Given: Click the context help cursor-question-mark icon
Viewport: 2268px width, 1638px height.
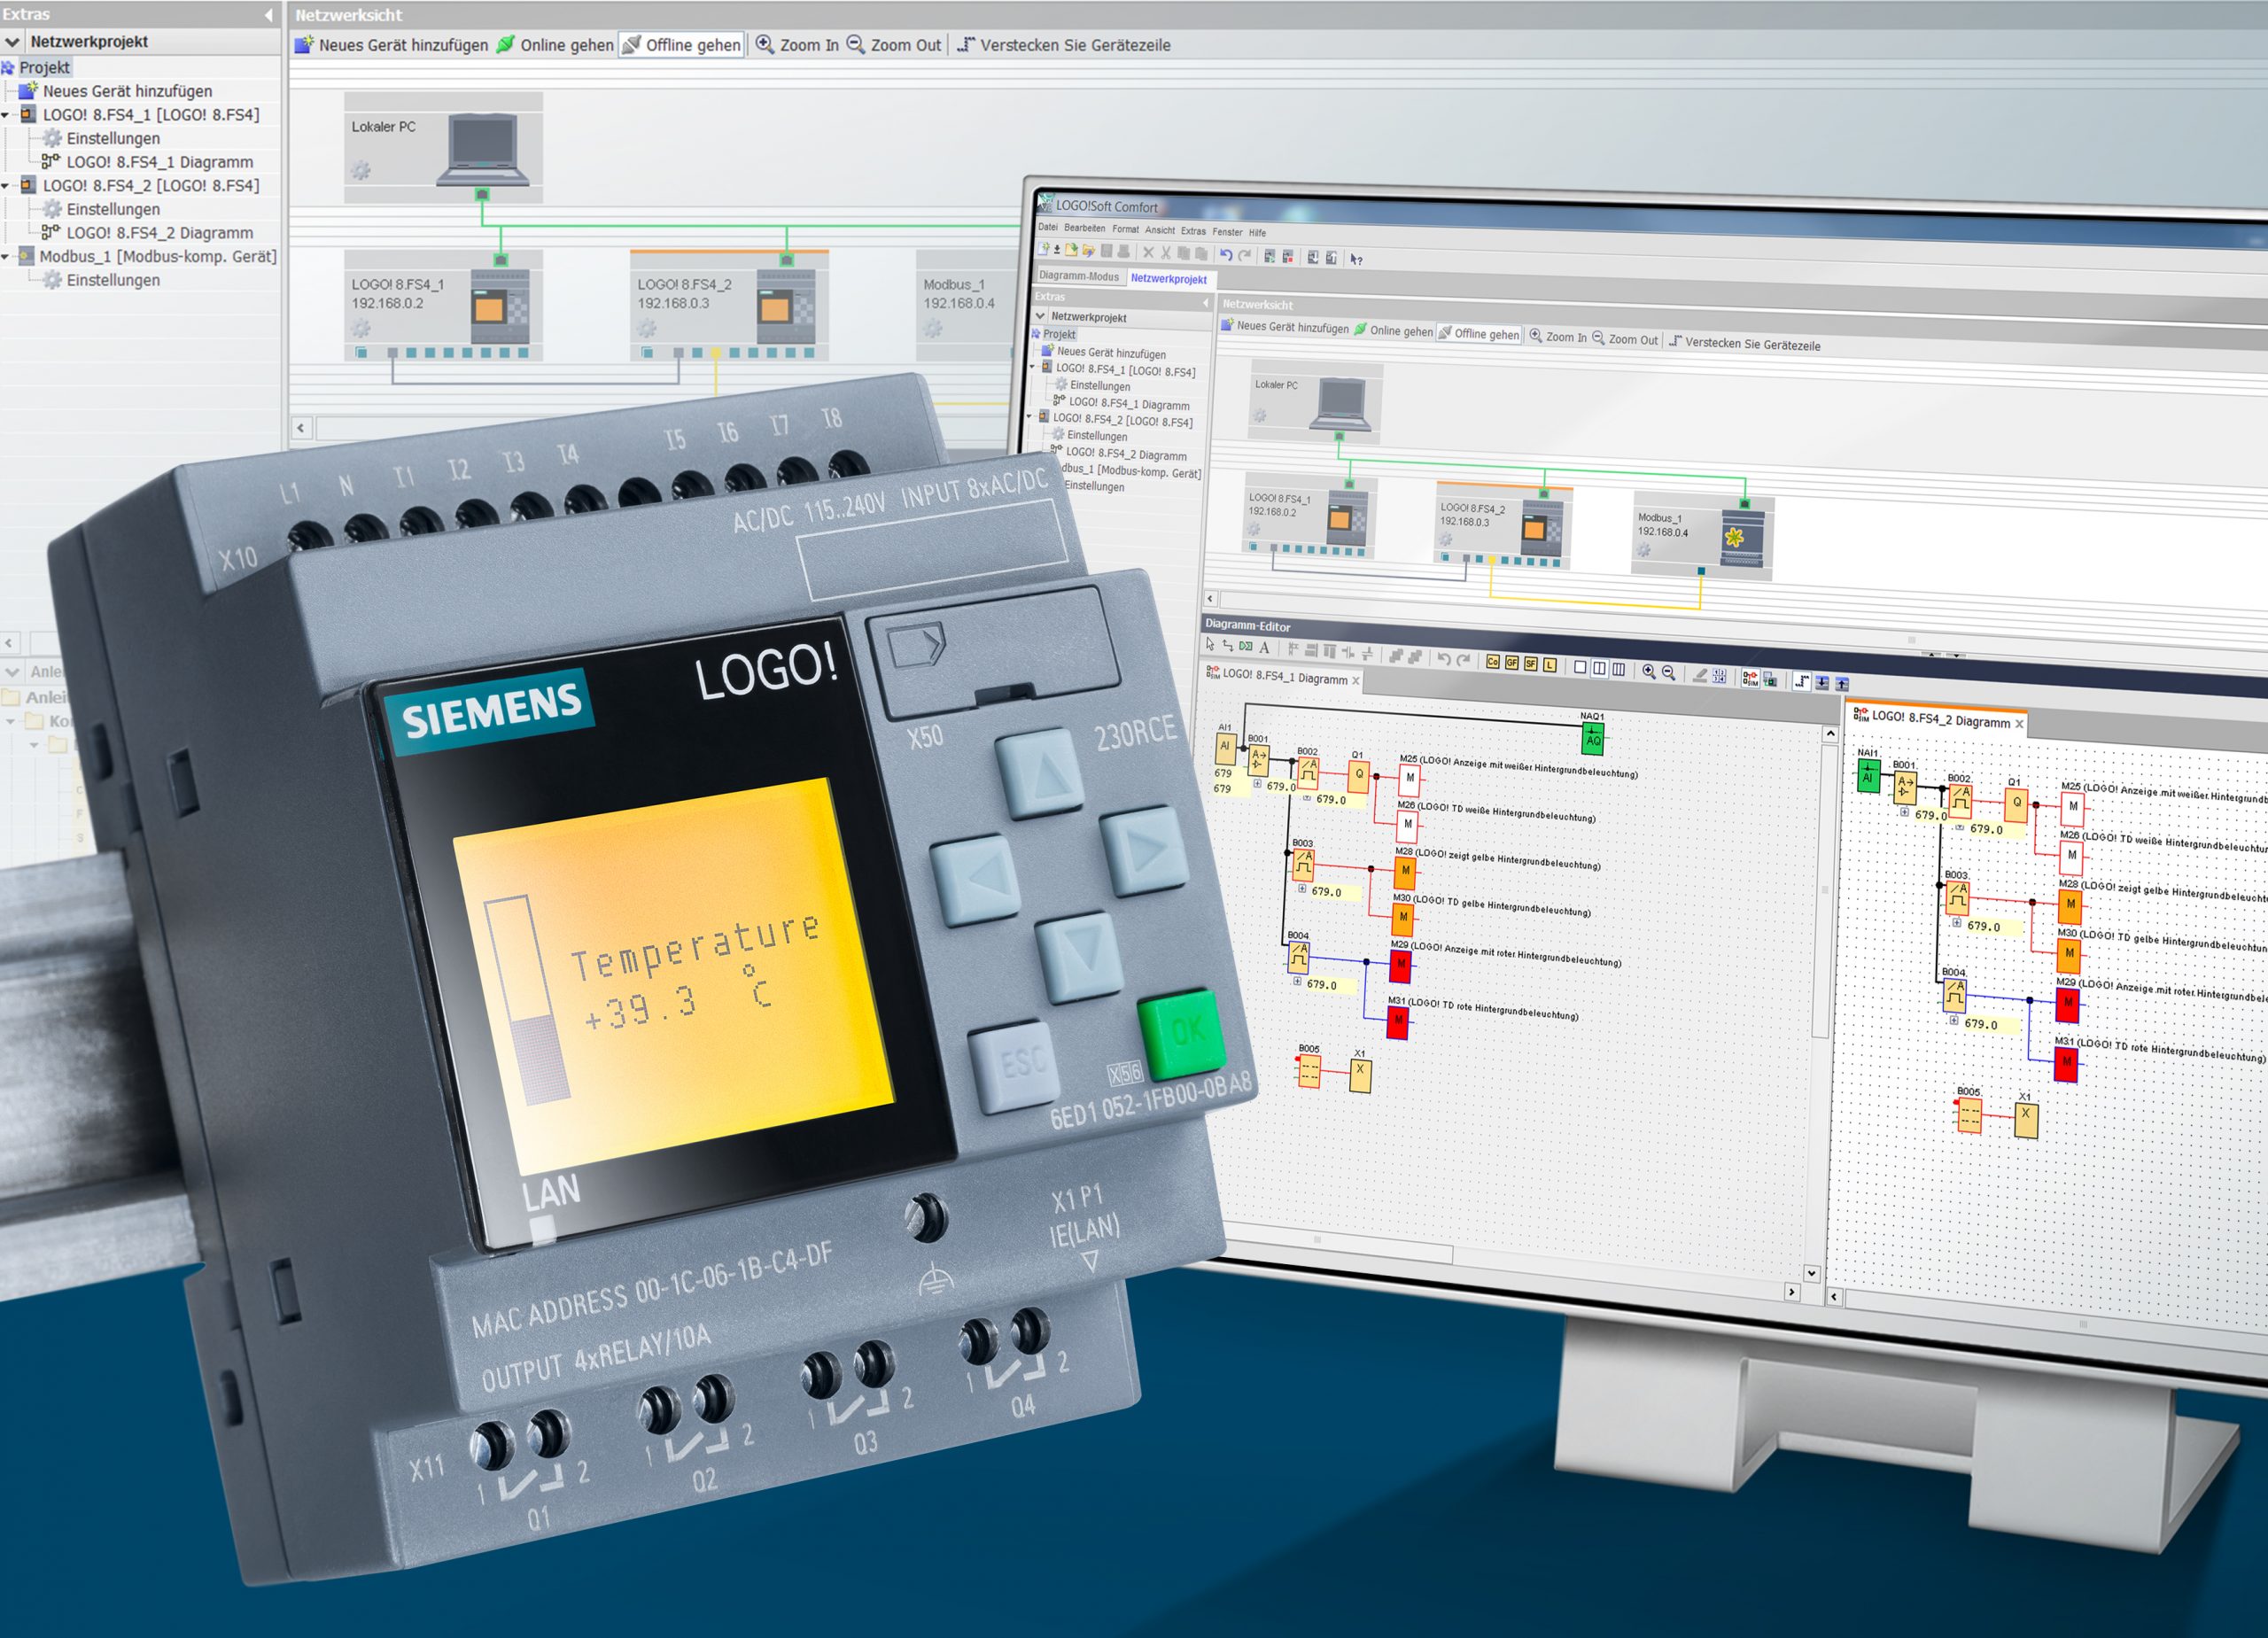Looking at the screenshot, I should [1356, 260].
